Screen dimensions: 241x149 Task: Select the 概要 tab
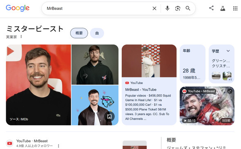click(79, 33)
